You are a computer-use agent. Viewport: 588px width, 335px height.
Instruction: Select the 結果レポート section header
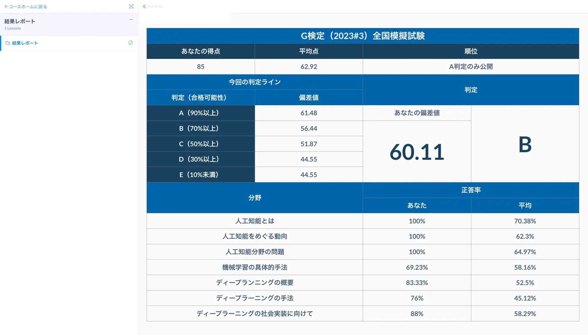point(69,24)
